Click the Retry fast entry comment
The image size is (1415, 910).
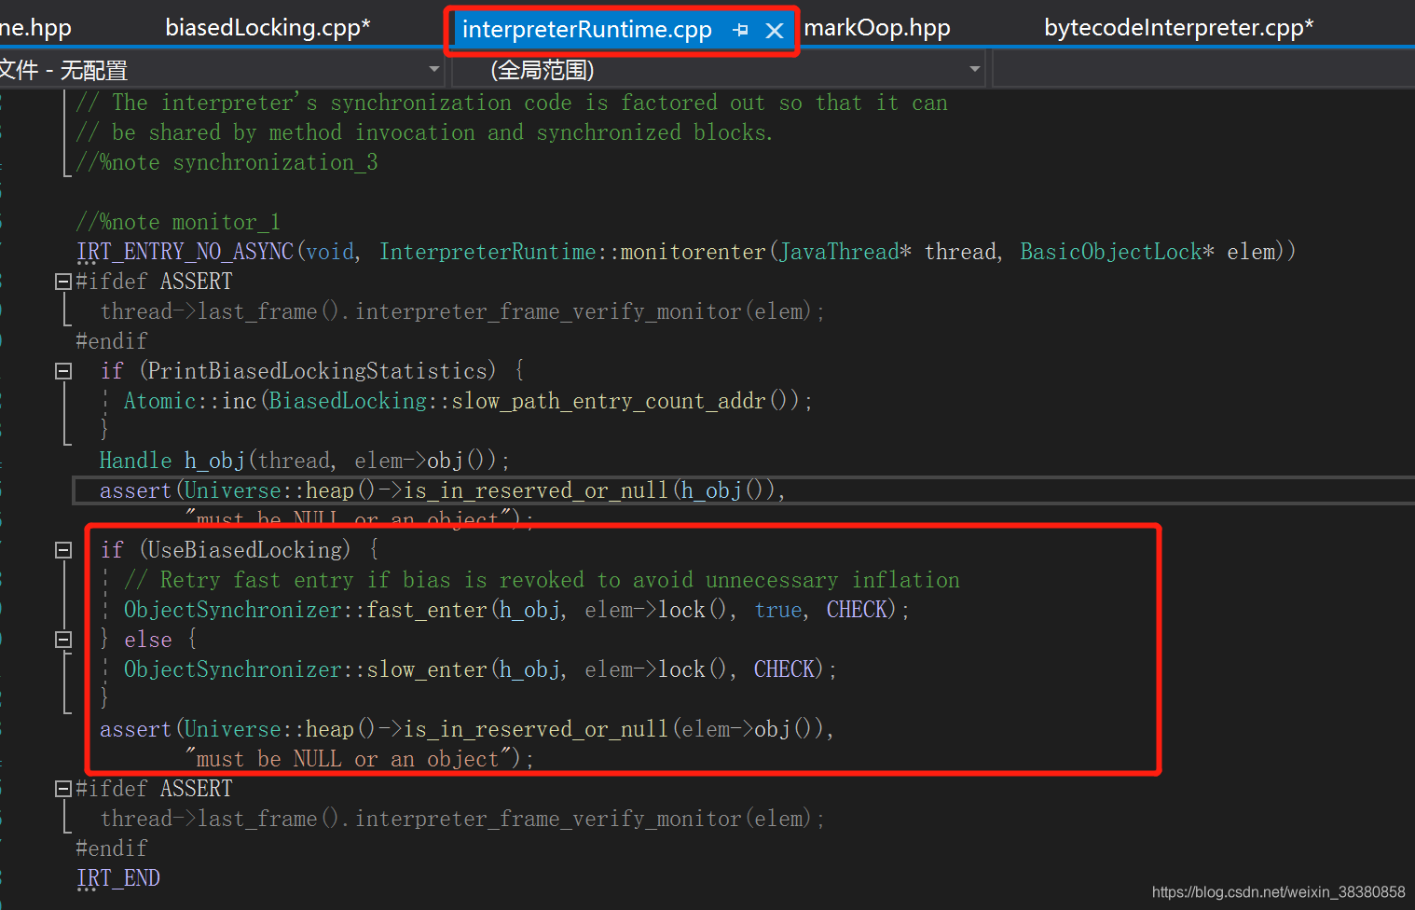[542, 580]
